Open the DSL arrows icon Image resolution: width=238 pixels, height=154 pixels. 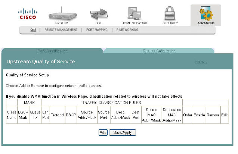click(99, 14)
